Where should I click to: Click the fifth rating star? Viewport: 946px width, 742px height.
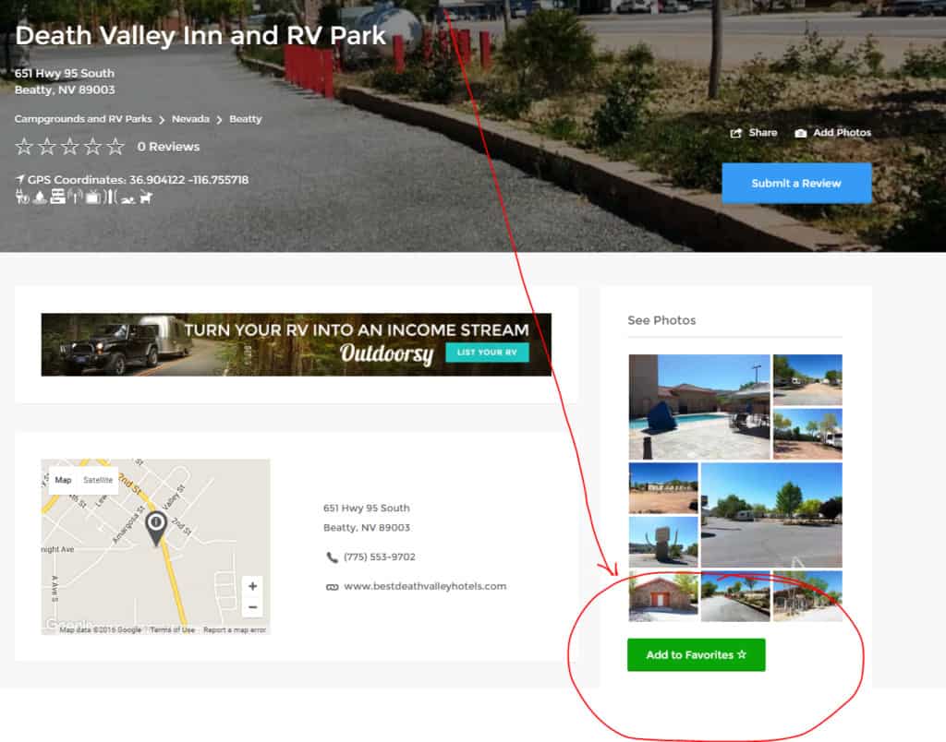pos(115,147)
